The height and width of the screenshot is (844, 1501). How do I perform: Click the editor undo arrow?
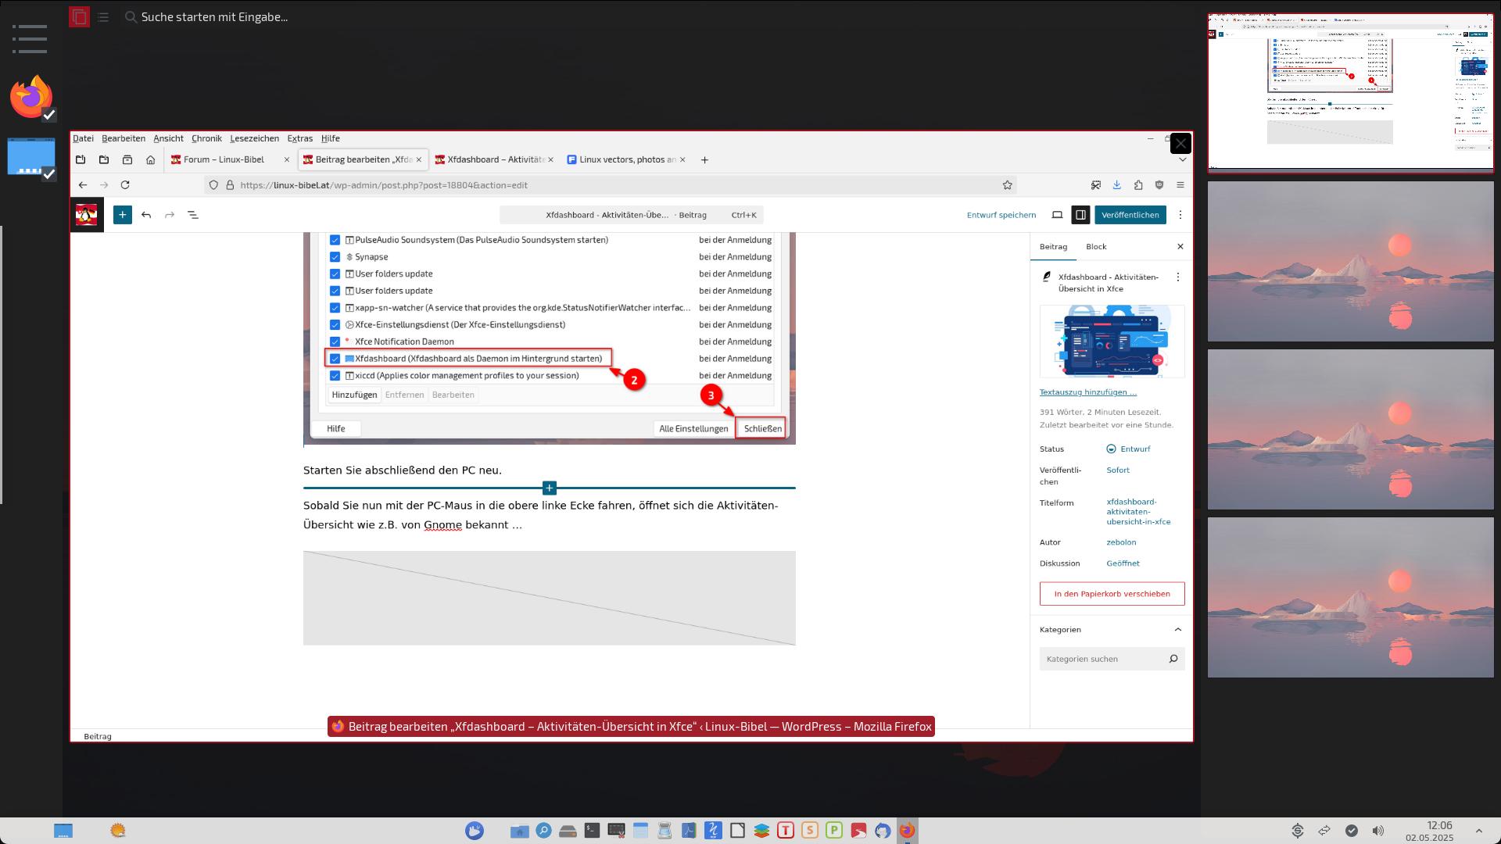(146, 215)
